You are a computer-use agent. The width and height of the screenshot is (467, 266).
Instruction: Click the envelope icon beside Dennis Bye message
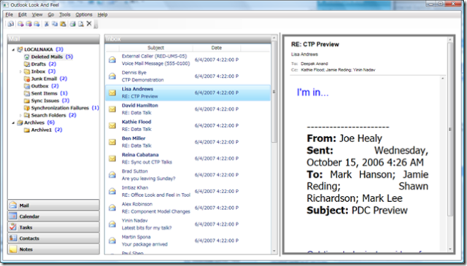coord(112,76)
